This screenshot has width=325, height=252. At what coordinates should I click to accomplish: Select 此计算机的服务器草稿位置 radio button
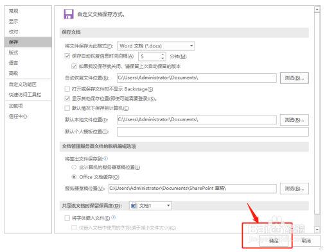click(x=74, y=167)
